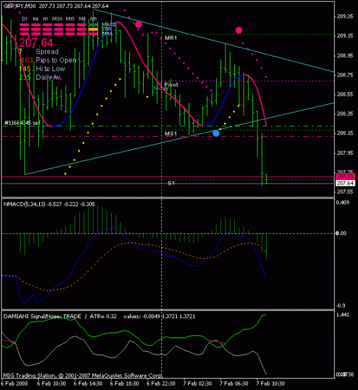Click the EMA row label beside signal bars

click(x=107, y=34)
